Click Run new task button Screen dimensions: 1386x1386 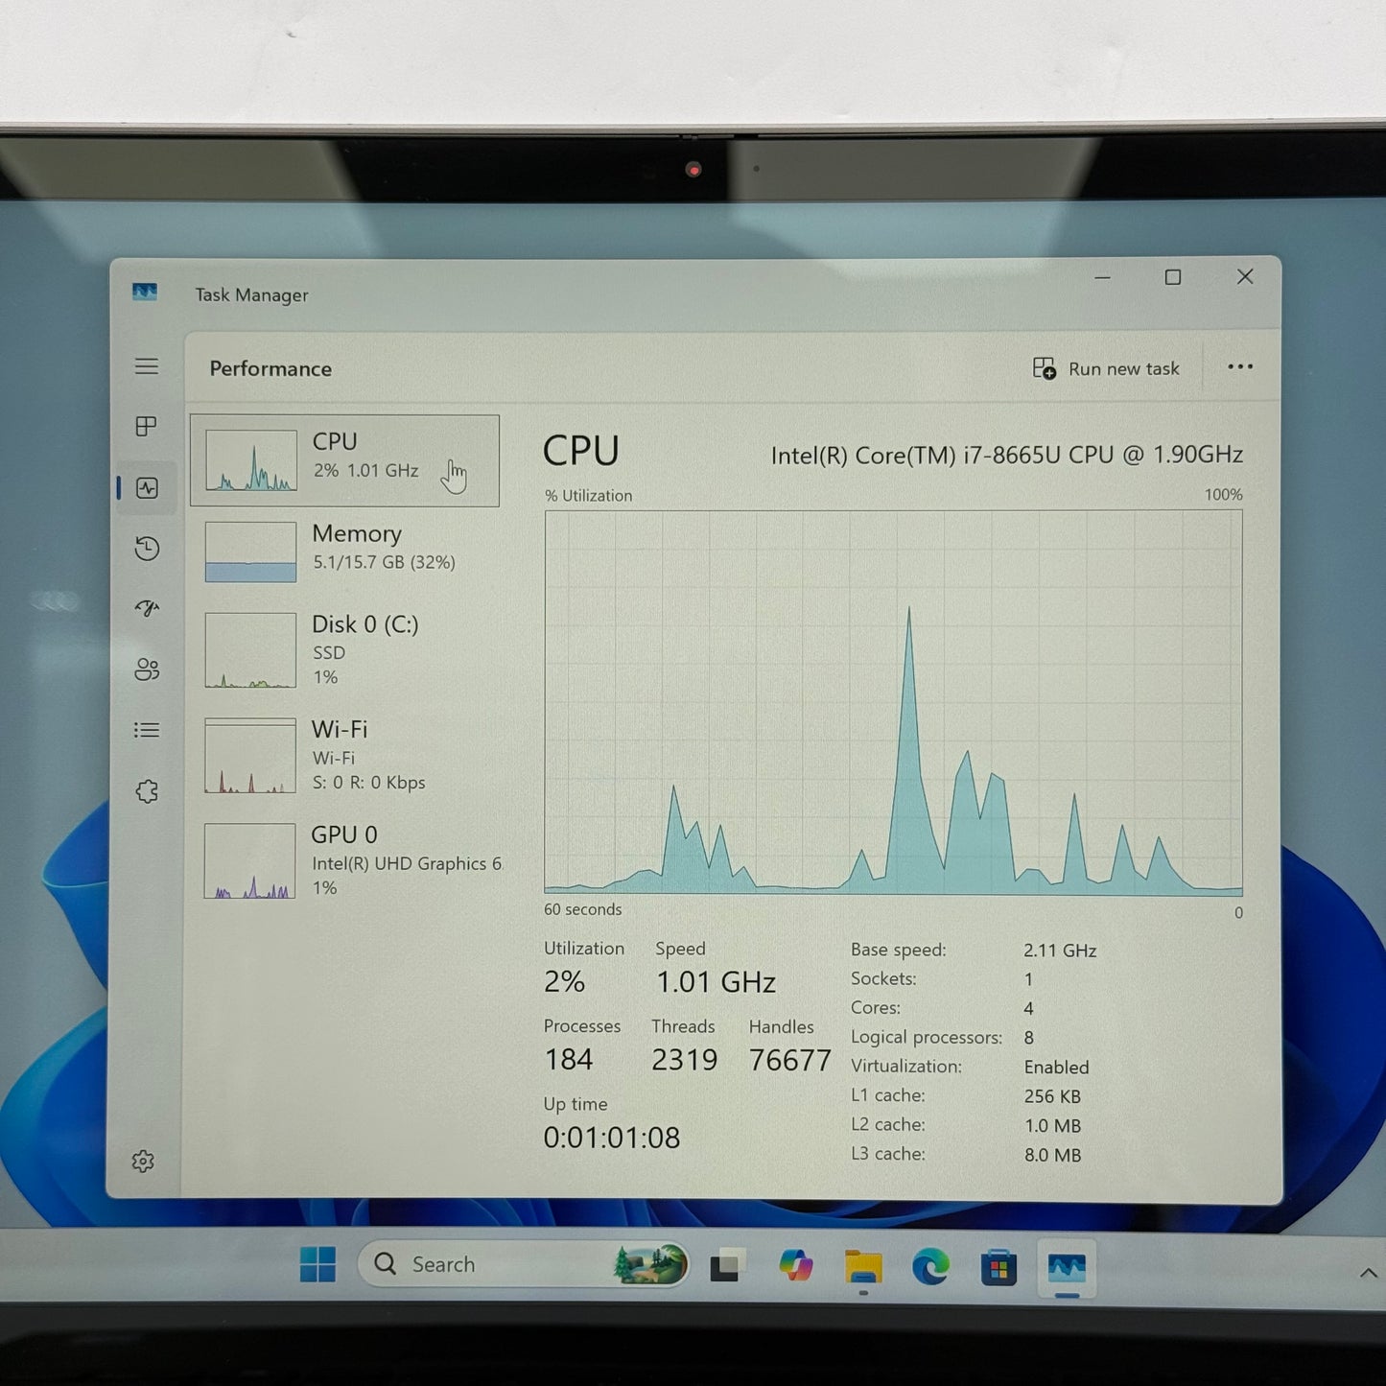[1106, 368]
